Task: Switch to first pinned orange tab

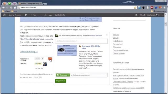Action: click(x=4, y=4)
